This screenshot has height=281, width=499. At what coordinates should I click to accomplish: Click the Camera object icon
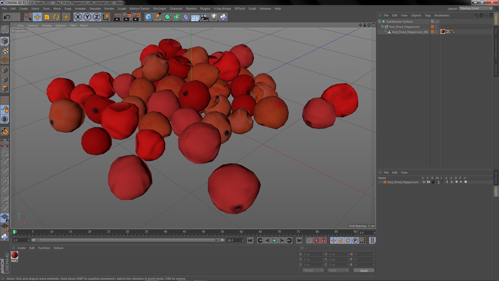click(205, 17)
